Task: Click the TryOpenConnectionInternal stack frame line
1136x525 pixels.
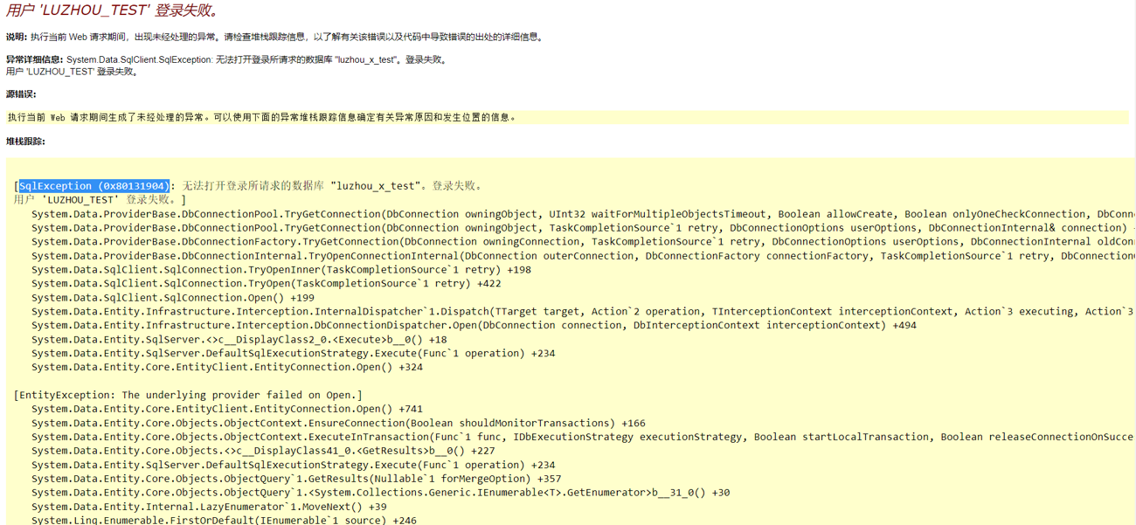Action: coord(350,255)
